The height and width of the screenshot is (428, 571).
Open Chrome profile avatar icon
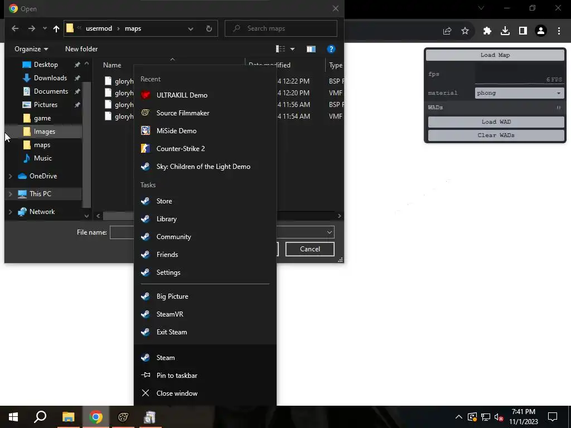click(541, 31)
